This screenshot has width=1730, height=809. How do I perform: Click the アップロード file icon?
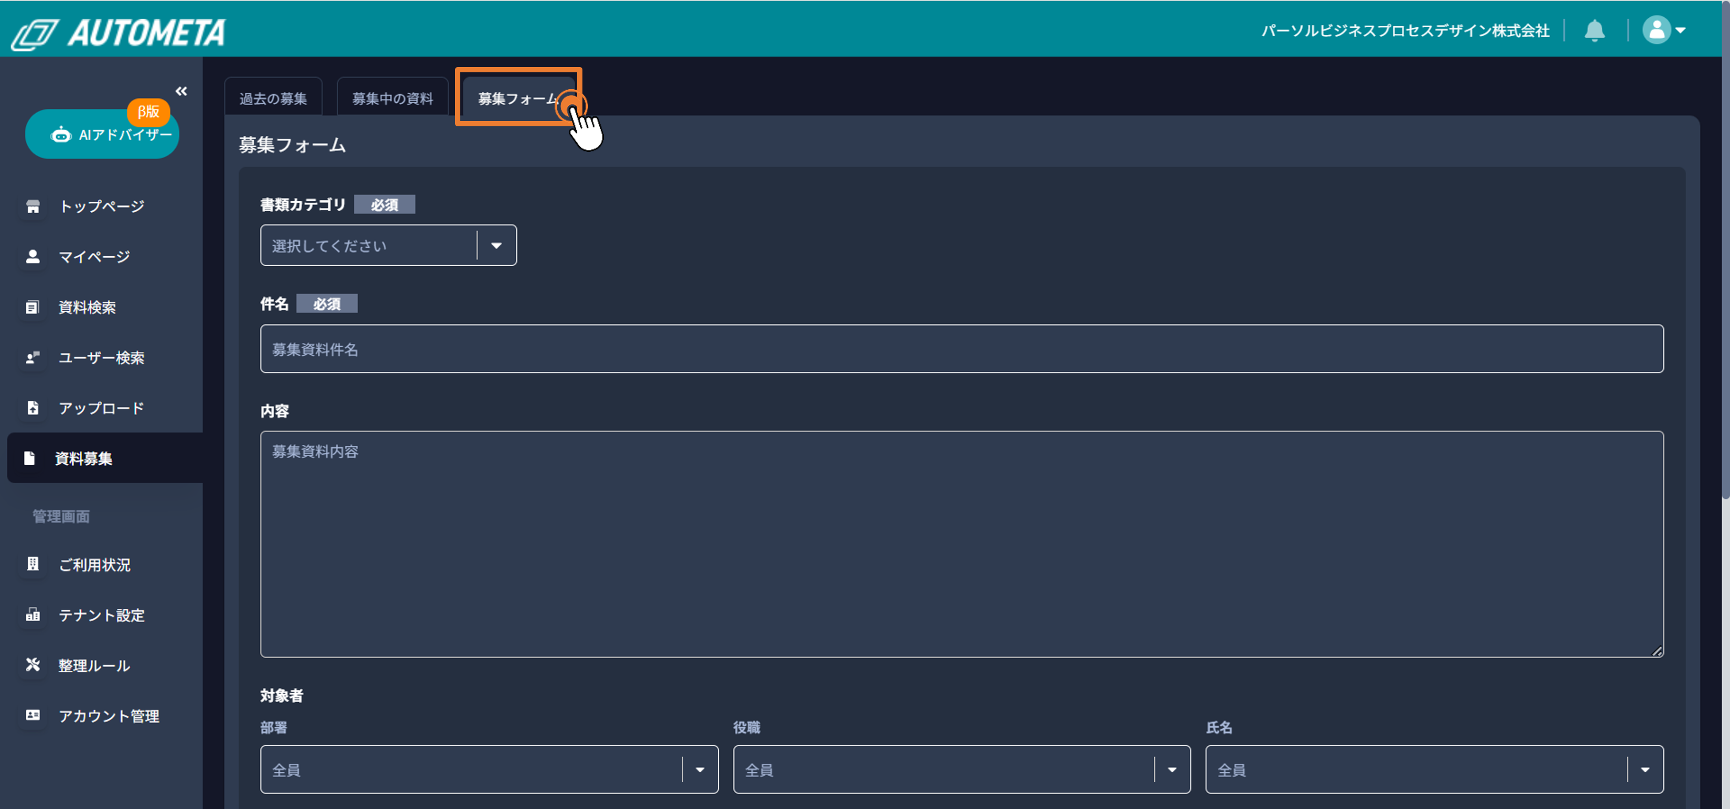coord(33,408)
